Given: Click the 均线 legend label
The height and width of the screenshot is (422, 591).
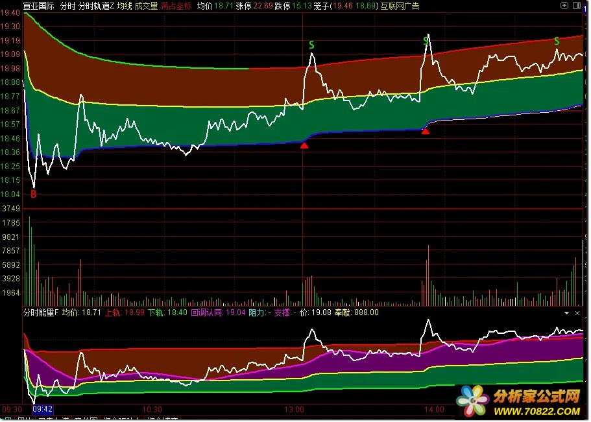Looking at the screenshot, I should click(x=124, y=6).
